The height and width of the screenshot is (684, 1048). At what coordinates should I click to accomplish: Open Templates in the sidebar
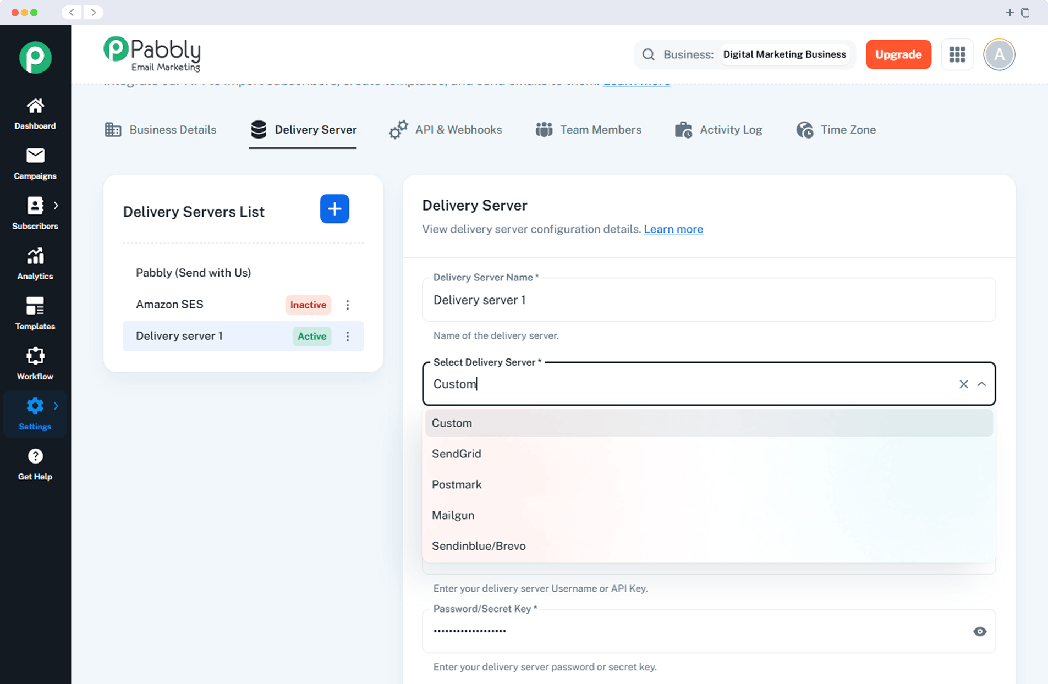point(35,313)
